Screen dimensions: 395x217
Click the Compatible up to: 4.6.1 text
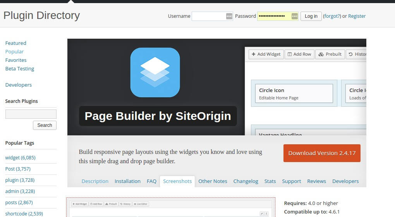(312, 212)
